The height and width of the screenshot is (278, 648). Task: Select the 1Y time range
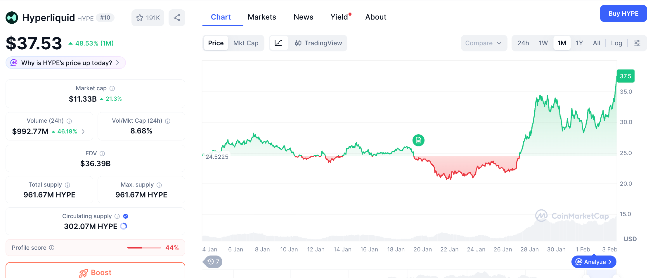pos(579,43)
